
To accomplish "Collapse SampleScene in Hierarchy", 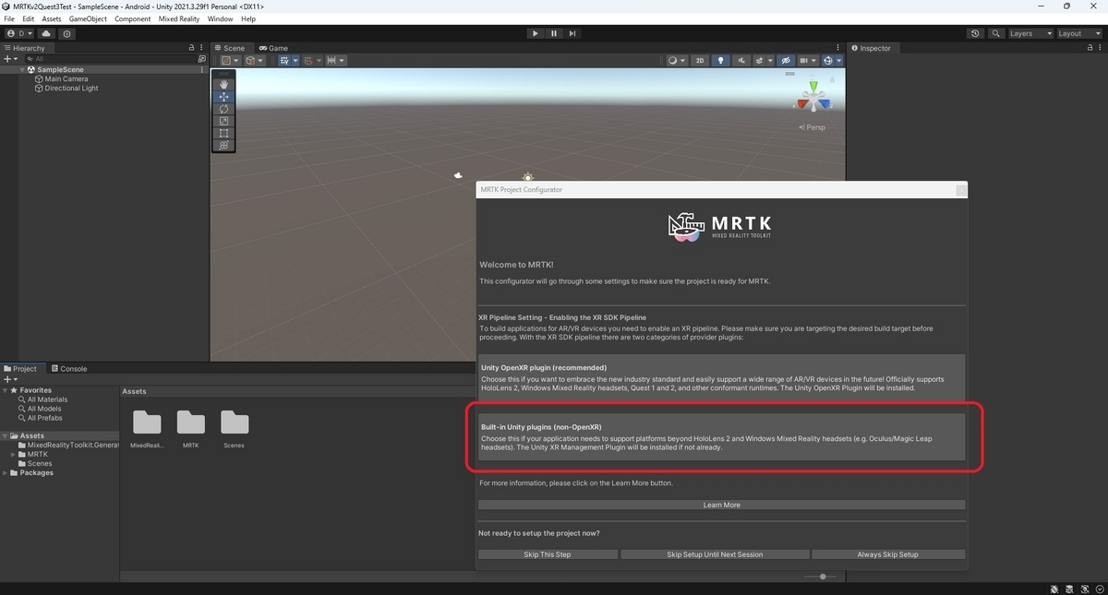I will (22, 69).
